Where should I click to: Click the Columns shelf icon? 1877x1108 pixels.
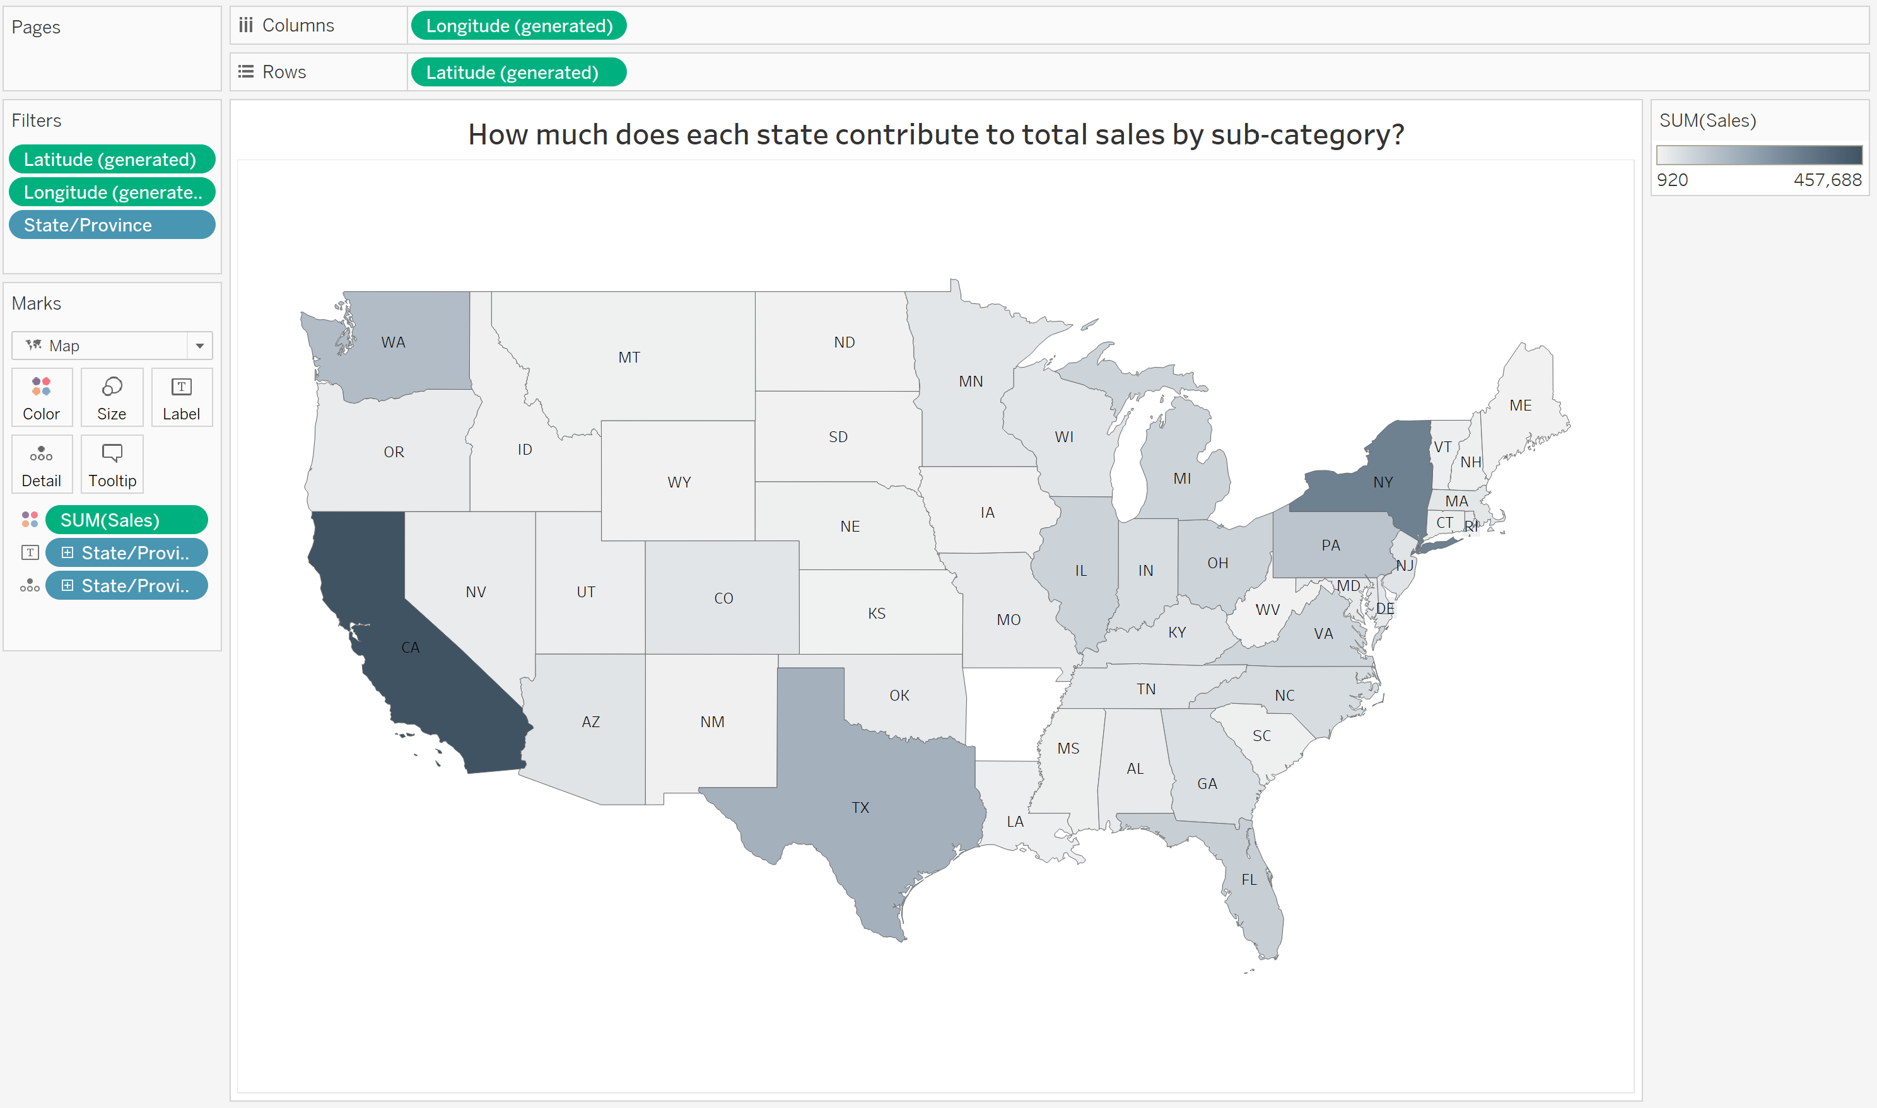click(245, 25)
